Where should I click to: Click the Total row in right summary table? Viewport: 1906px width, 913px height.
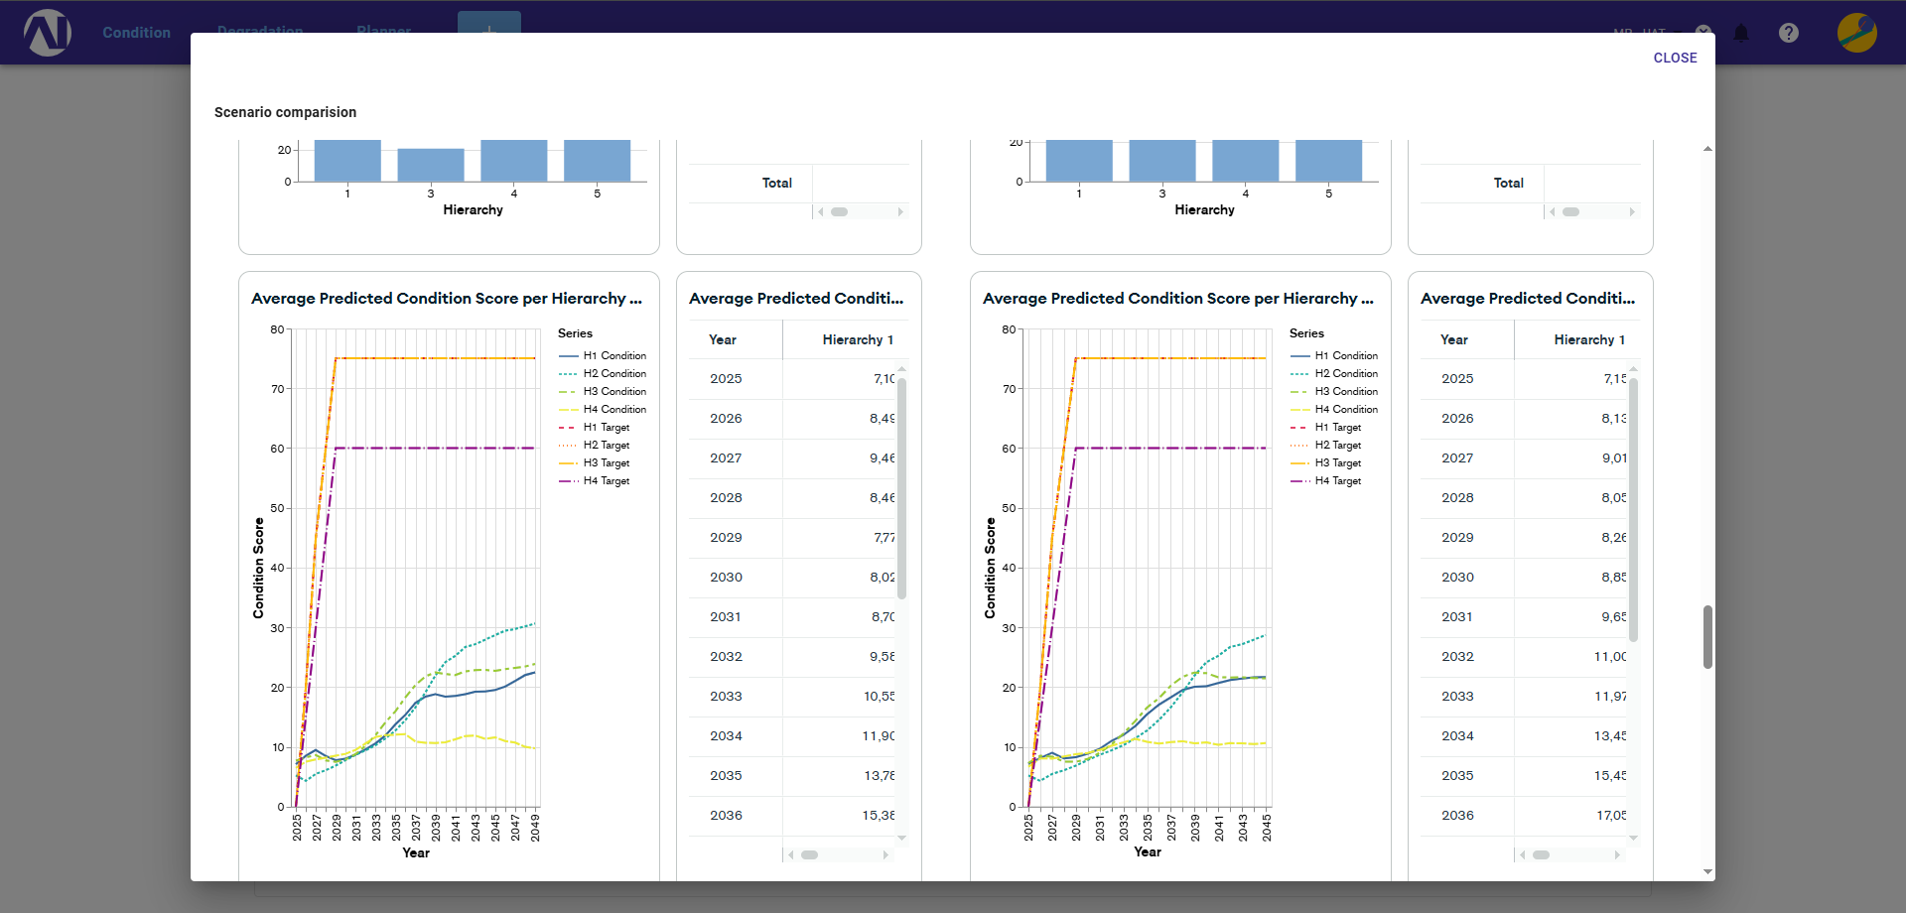point(1531,184)
